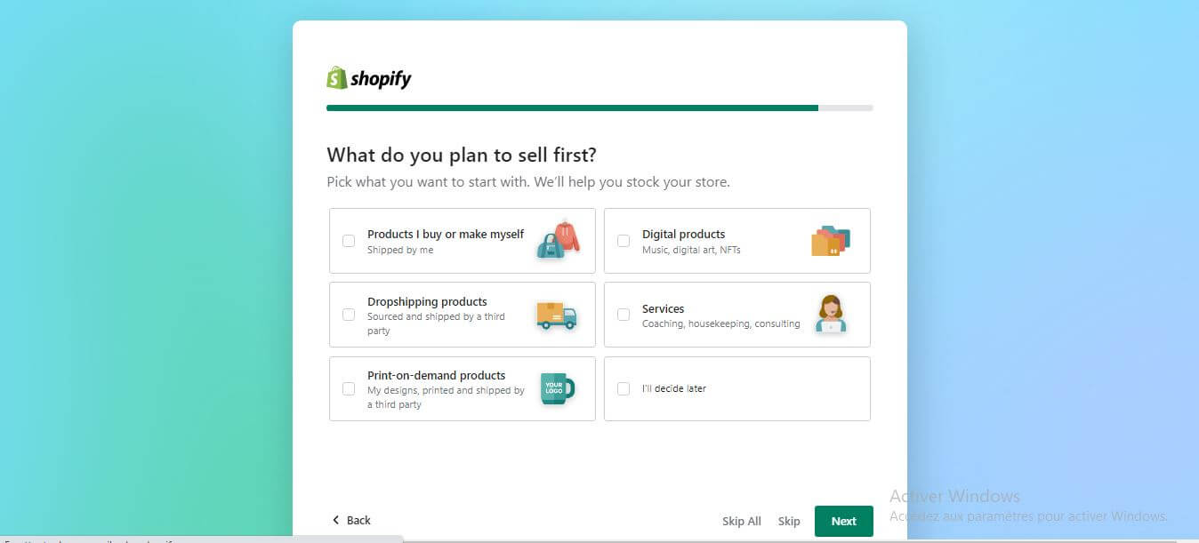The width and height of the screenshot is (1199, 543).
Task: Click the hoodie and backpack illustration
Action: pos(558,240)
